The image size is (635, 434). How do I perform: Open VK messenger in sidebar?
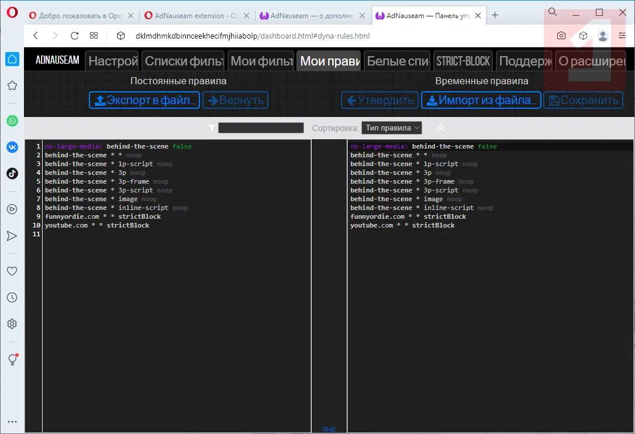tap(12, 147)
